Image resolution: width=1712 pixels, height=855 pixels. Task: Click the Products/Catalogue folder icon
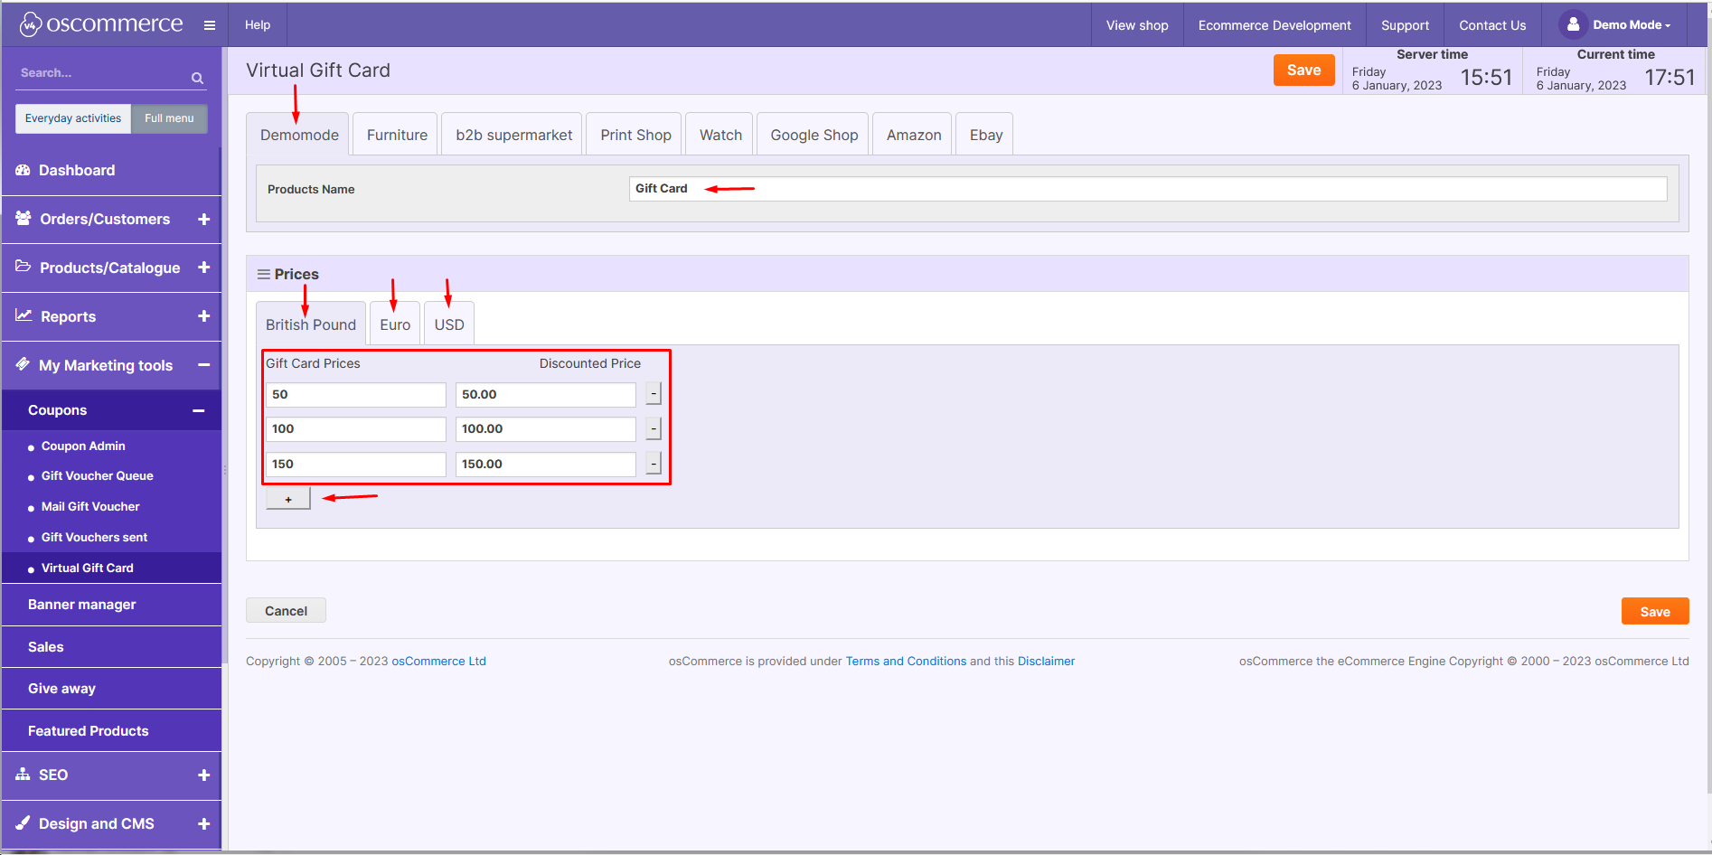pos(24,267)
